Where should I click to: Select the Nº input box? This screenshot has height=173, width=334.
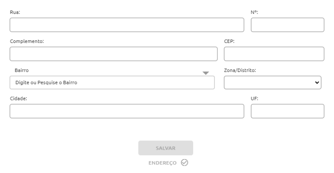287,25
